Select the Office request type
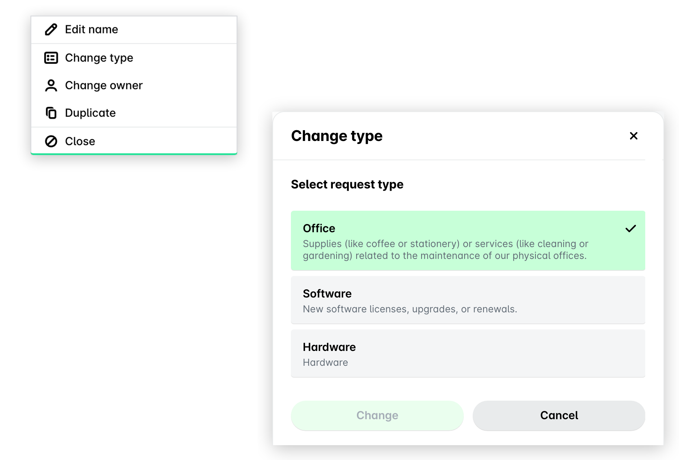Viewport: 679px width, 460px height. (468, 240)
